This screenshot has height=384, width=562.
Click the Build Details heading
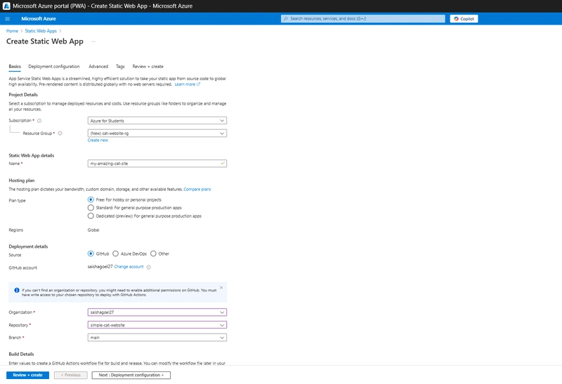21,354
